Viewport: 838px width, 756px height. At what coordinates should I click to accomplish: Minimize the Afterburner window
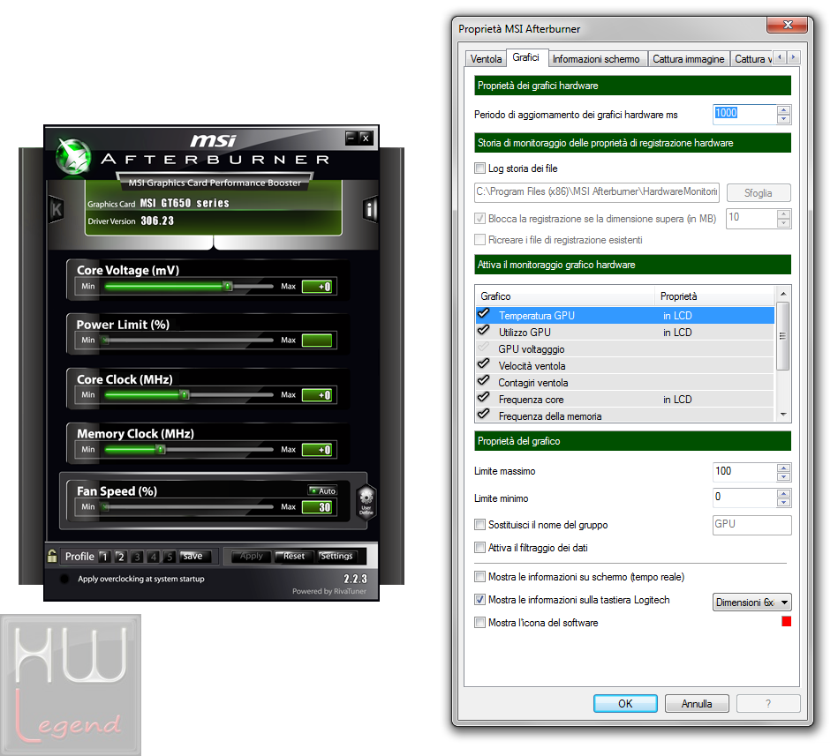pyautogui.click(x=351, y=138)
